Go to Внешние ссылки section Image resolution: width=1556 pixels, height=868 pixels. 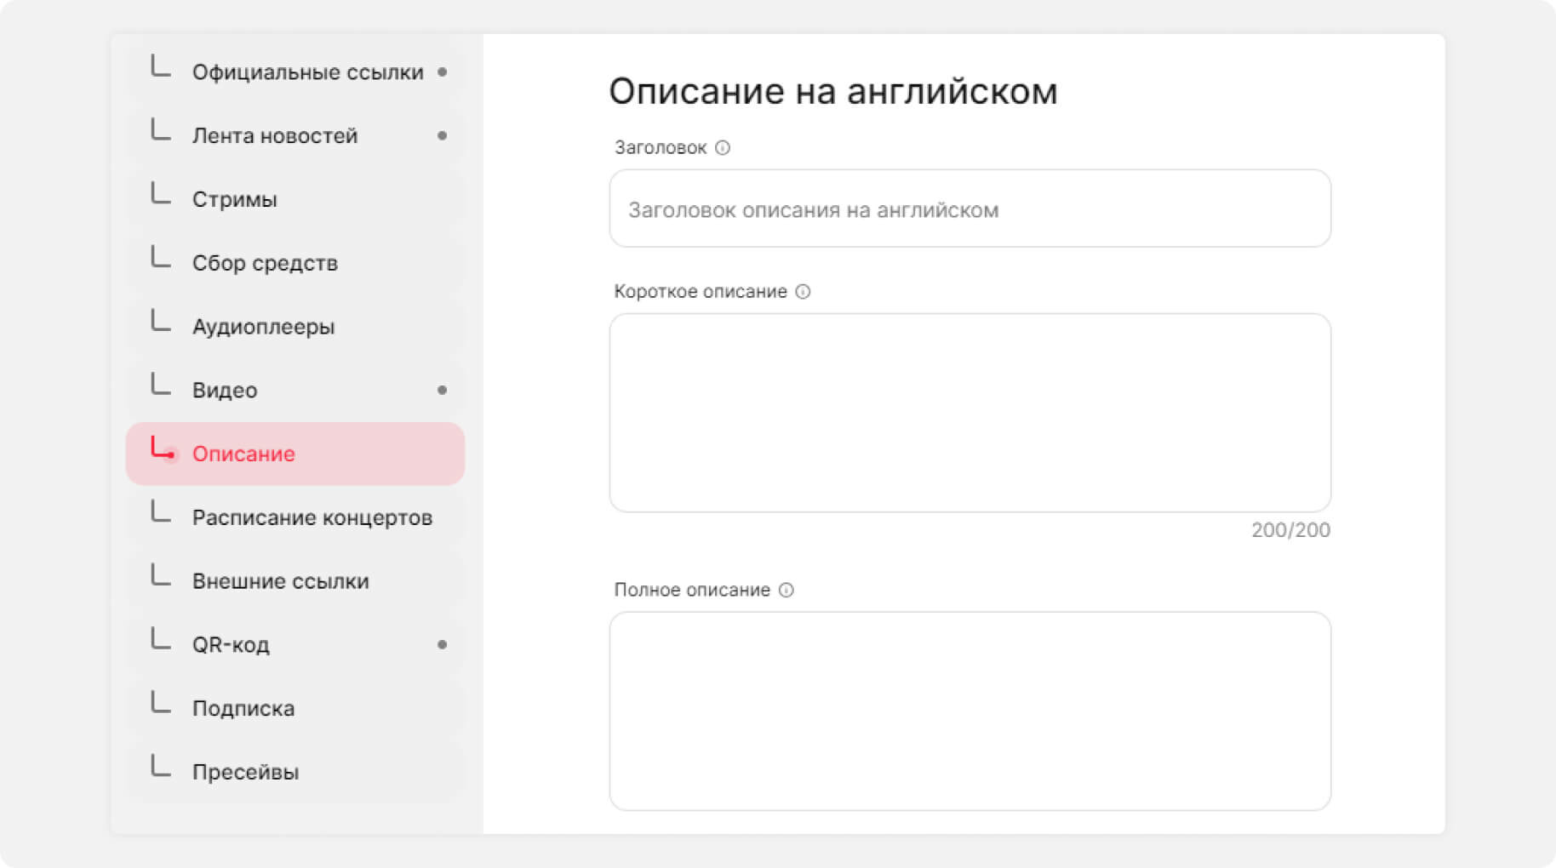click(x=280, y=582)
